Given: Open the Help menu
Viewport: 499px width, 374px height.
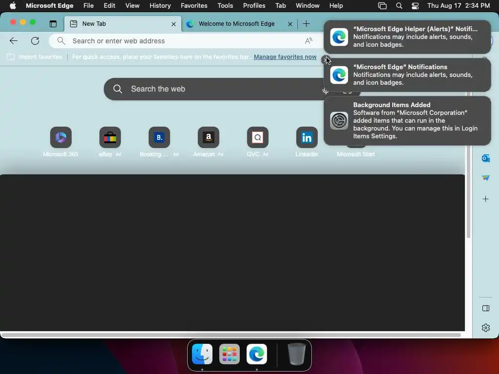Looking at the screenshot, I should 336,6.
